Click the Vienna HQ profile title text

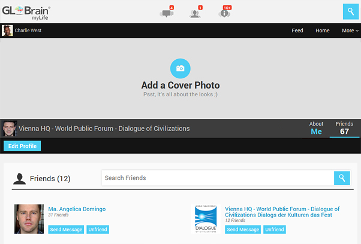(x=104, y=129)
